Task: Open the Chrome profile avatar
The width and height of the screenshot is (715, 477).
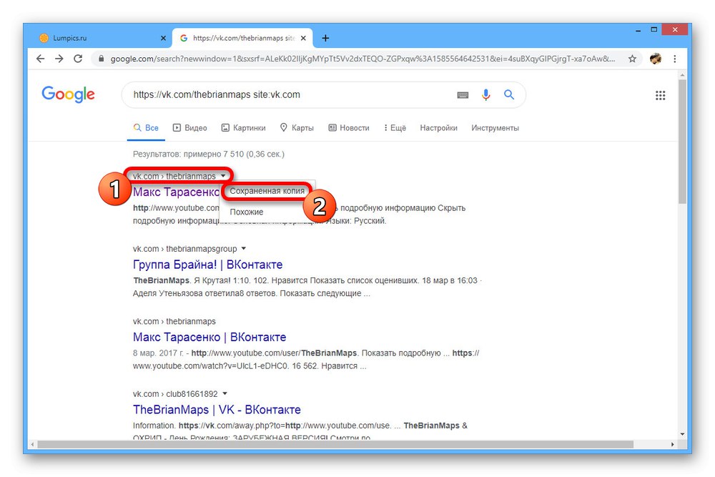Action: point(655,59)
